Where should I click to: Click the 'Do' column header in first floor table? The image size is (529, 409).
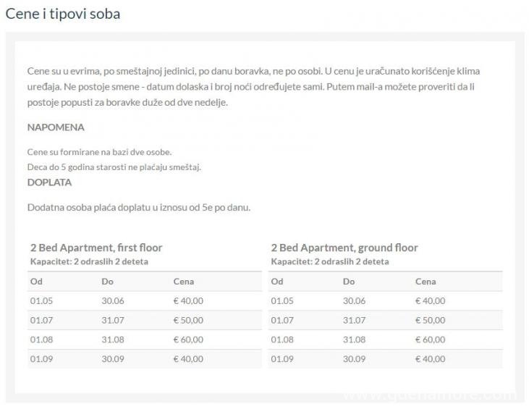107,282
